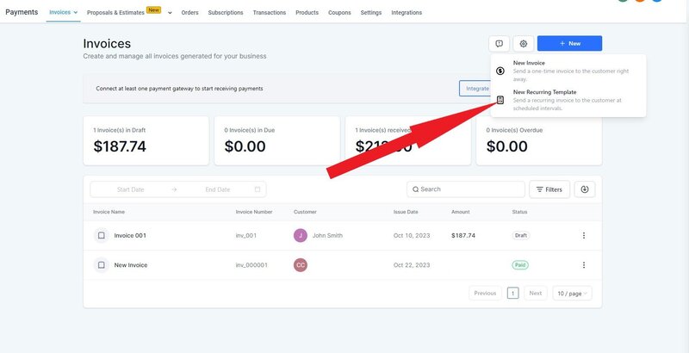Click the Issue Date column header
This screenshot has height=353, width=689.
pos(406,212)
